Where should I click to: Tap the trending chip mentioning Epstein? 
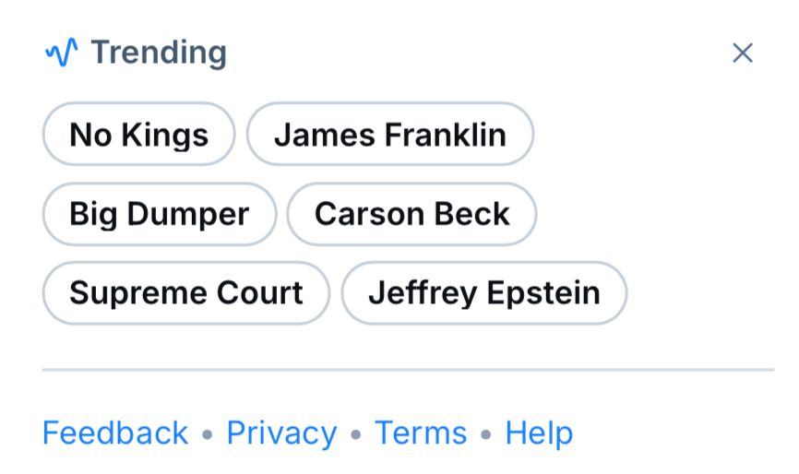point(484,293)
